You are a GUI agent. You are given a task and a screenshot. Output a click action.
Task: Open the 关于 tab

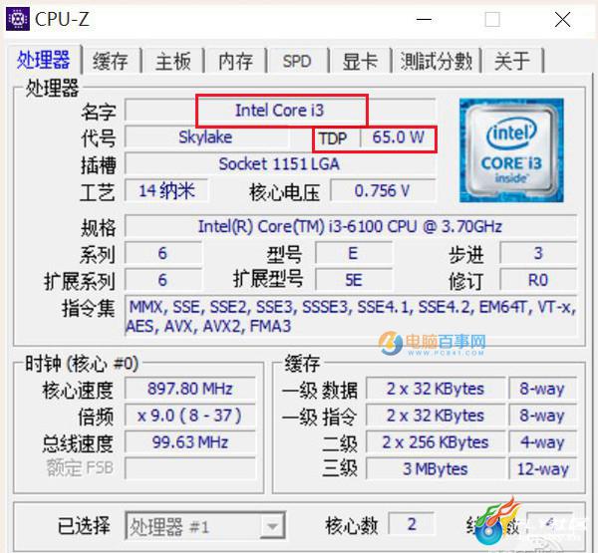512,61
